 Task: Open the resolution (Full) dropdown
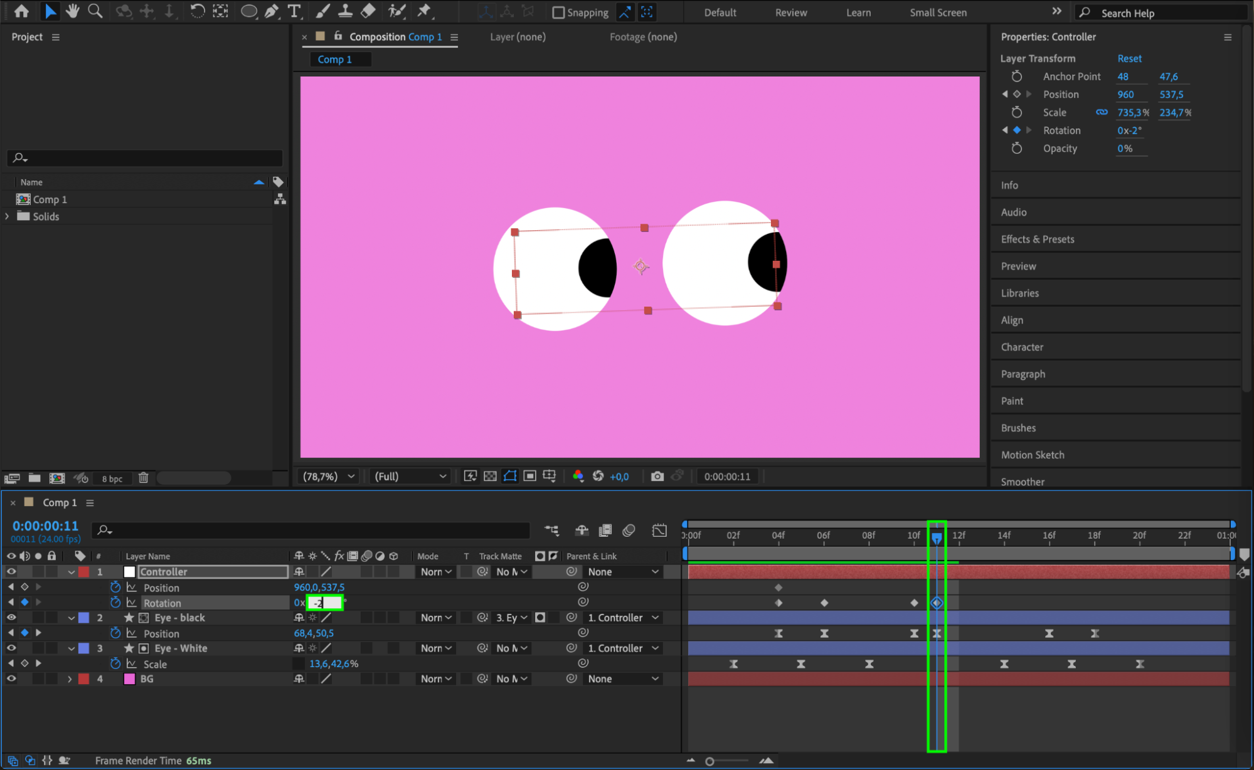coord(410,477)
